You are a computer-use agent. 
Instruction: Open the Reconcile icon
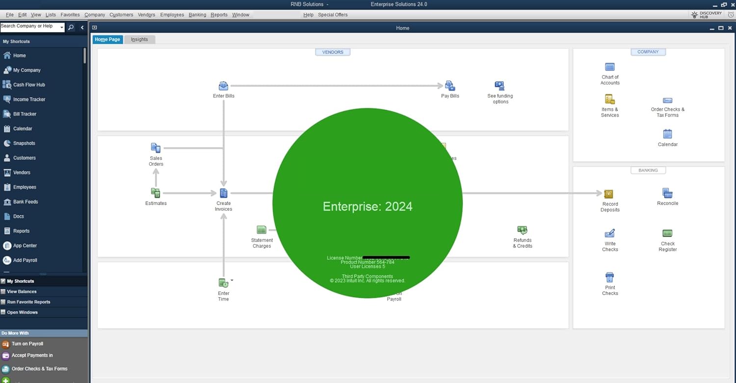pos(667,193)
